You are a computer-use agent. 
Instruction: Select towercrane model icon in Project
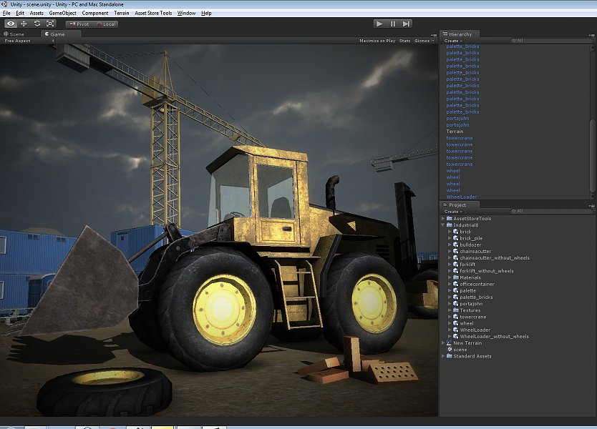tap(455, 317)
